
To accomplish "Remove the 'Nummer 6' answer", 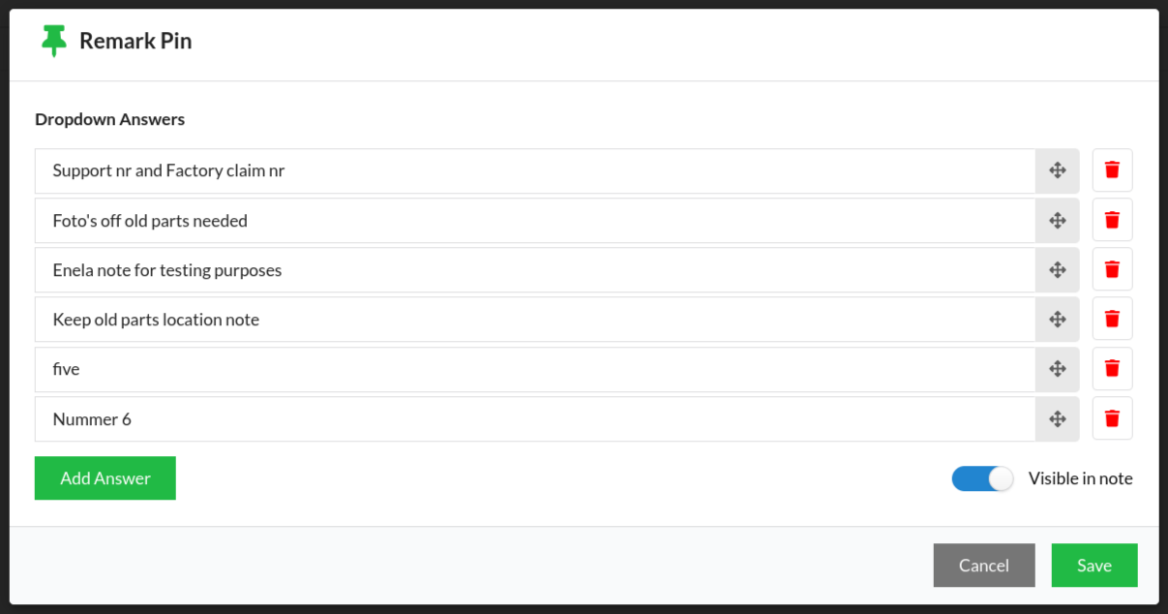I will (1112, 418).
